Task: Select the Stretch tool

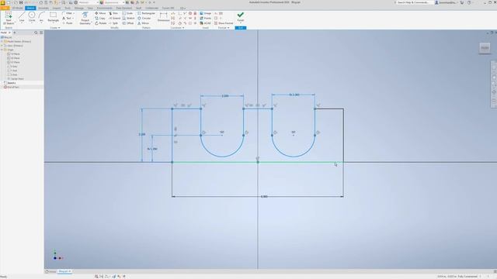Action: click(128, 19)
